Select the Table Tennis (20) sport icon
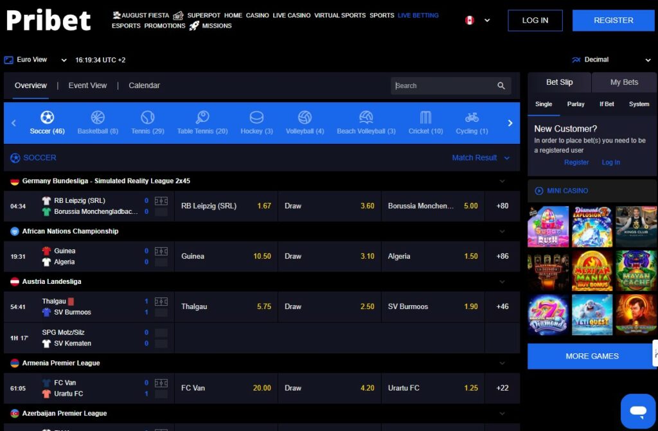This screenshot has width=658, height=431. coord(202,117)
